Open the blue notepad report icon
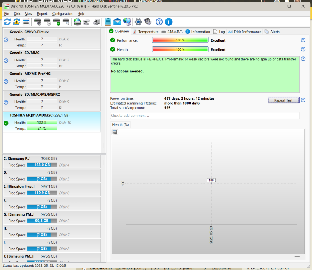The width and height of the screenshot is (312, 270). tap(108, 22)
